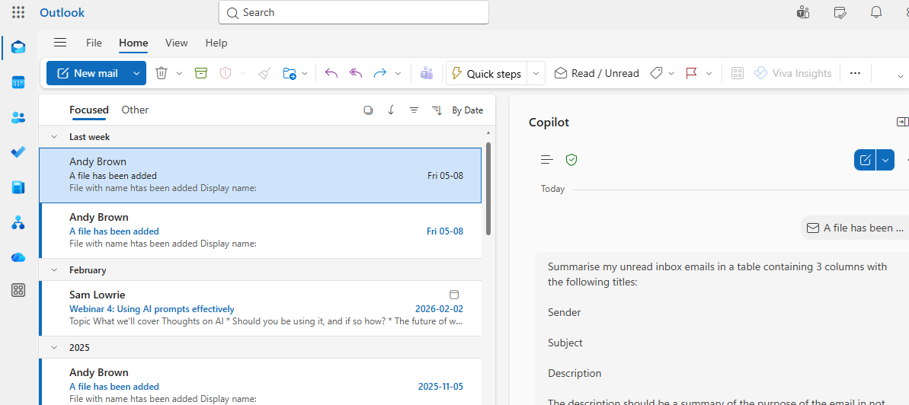This screenshot has height=405, width=909.
Task: Click the Search input field
Action: click(354, 12)
